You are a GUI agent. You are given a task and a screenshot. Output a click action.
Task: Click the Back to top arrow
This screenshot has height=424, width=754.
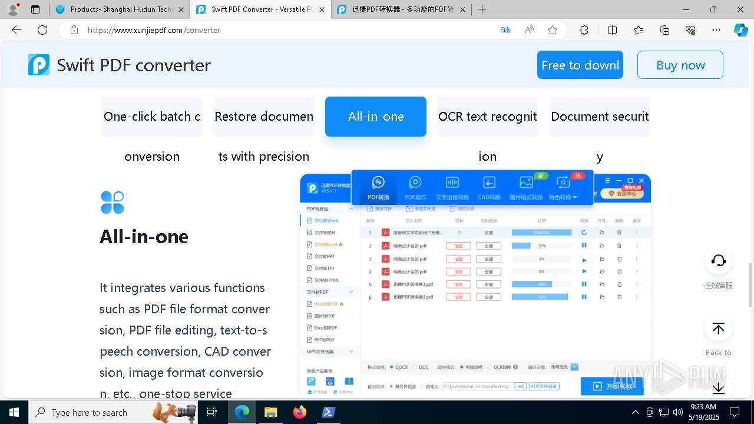718,329
